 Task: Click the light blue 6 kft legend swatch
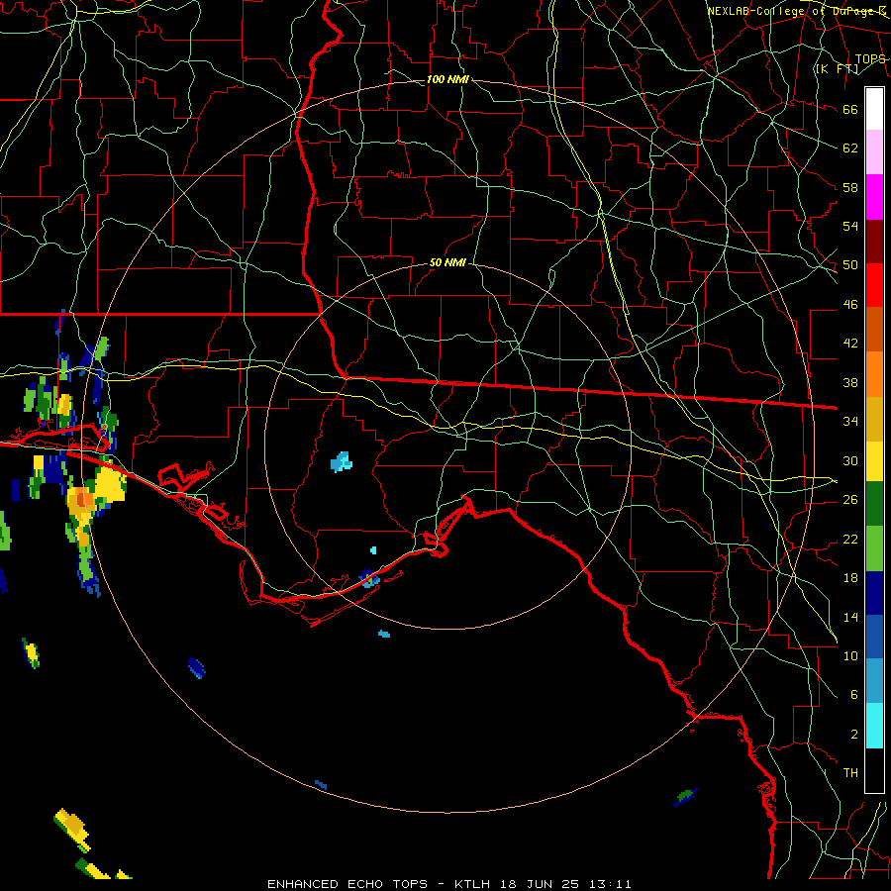[x=874, y=681]
